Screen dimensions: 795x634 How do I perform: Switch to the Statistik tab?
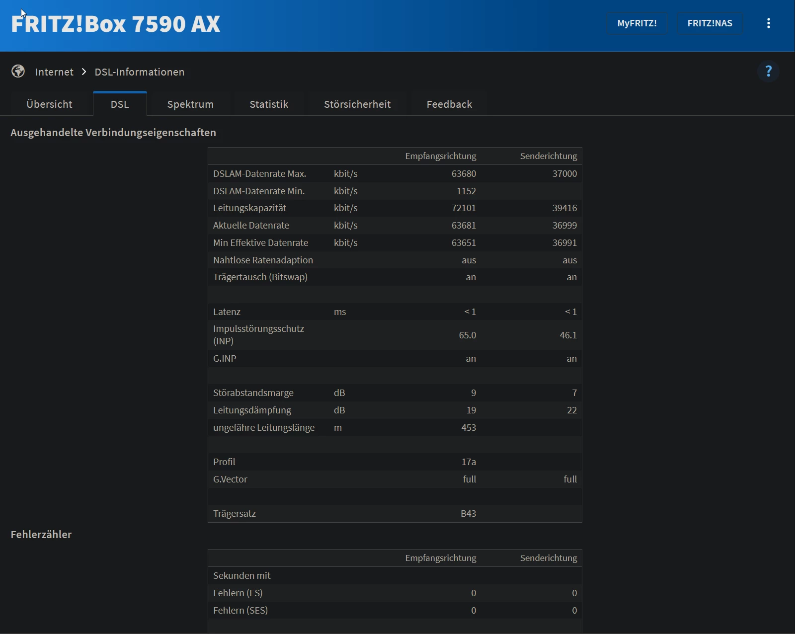tap(269, 104)
